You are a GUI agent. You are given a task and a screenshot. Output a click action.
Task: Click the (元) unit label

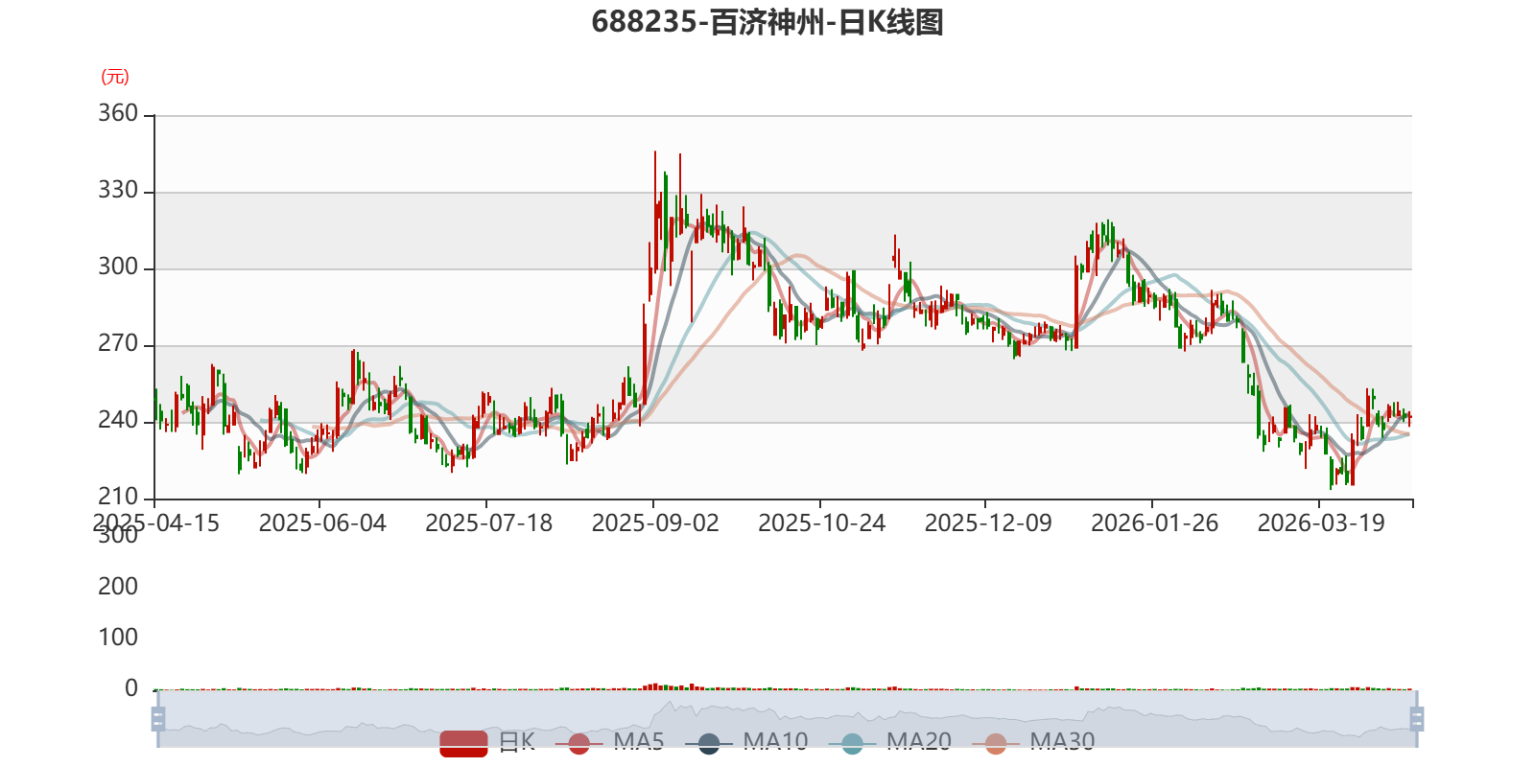pos(115,77)
